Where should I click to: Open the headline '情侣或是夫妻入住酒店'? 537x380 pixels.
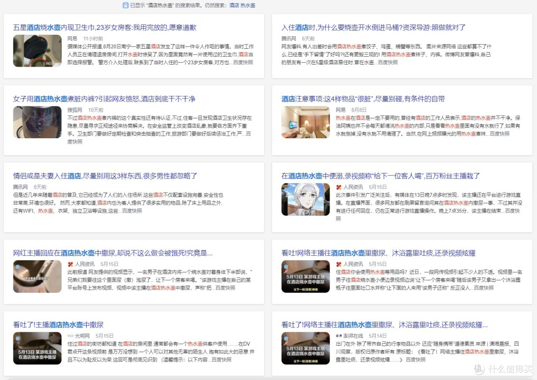coord(105,176)
